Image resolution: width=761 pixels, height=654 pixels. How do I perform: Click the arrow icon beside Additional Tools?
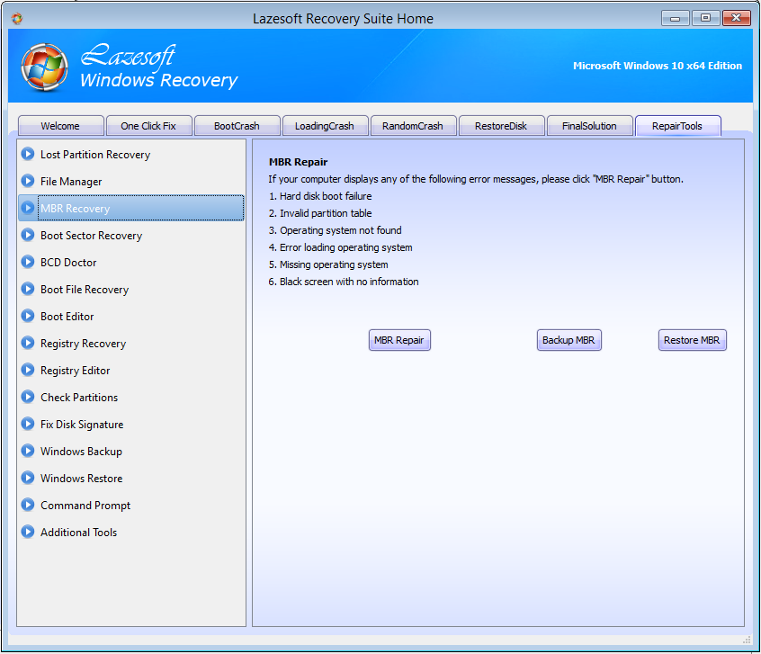28,532
